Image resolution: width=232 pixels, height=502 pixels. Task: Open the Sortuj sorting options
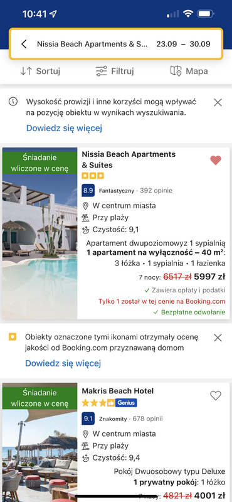40,71
